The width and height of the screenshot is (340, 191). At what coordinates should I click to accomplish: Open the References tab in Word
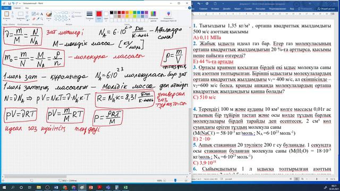coord(248,9)
